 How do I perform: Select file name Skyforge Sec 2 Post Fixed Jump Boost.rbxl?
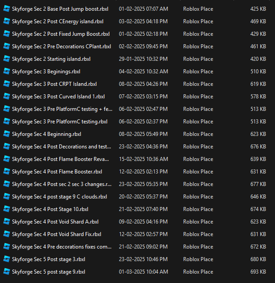(x=61, y=34)
